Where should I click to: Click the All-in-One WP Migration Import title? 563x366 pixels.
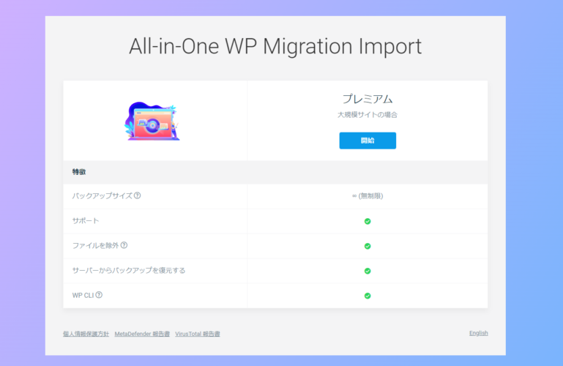(x=275, y=46)
